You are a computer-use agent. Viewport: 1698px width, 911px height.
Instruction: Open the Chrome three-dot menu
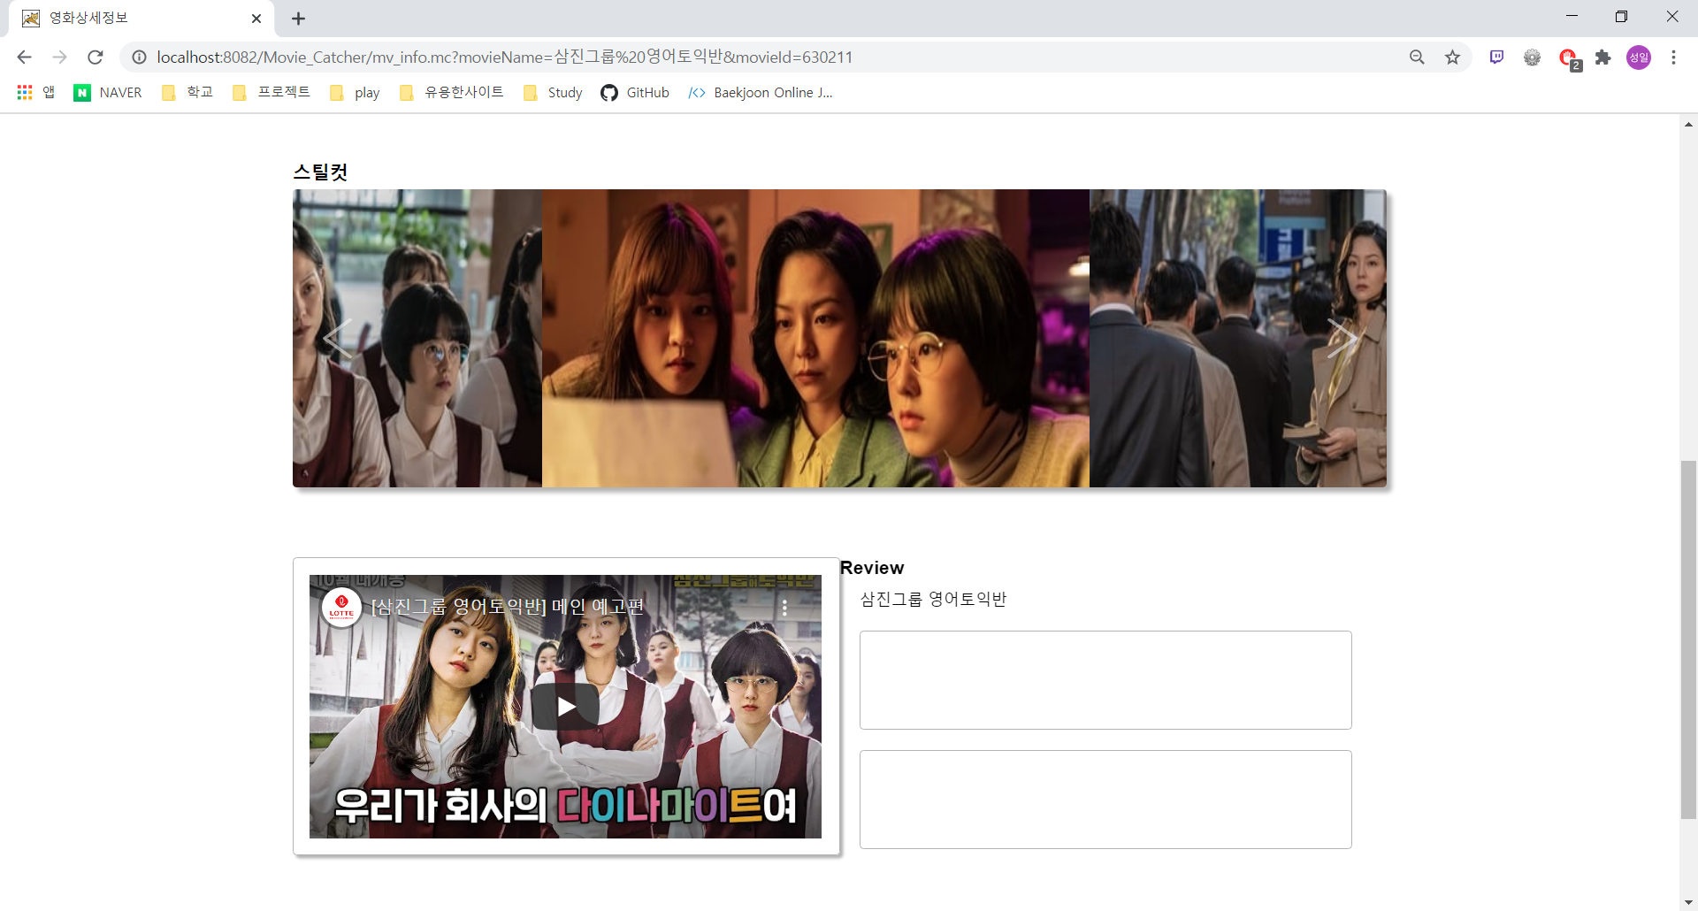pyautogui.click(x=1673, y=57)
